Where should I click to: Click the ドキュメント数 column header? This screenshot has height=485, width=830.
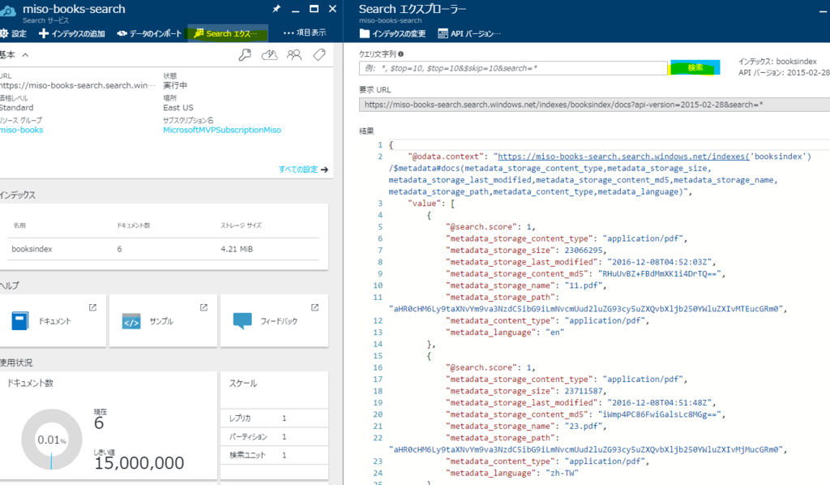(x=134, y=225)
